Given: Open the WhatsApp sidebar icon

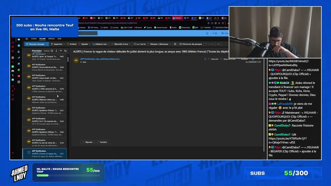Looking at the screenshot, I should (x=13, y=66).
